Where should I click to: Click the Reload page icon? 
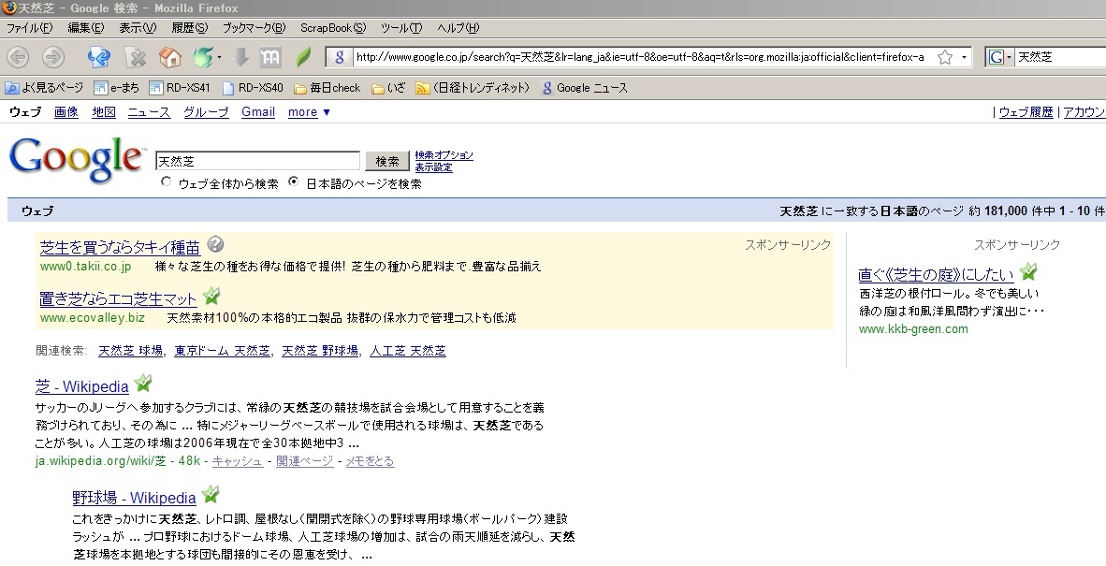(x=98, y=57)
